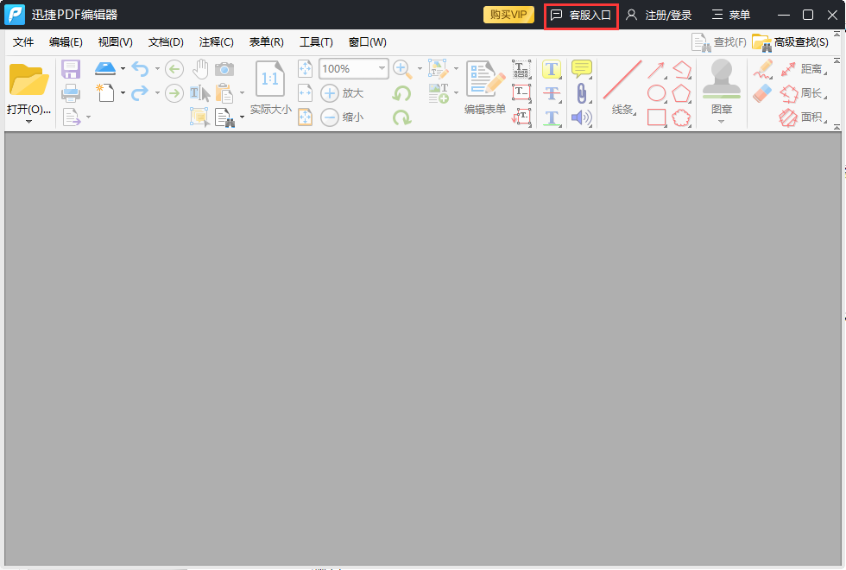Image resolution: width=846 pixels, height=570 pixels.
Task: Select the comment selection tool
Action: 199,117
